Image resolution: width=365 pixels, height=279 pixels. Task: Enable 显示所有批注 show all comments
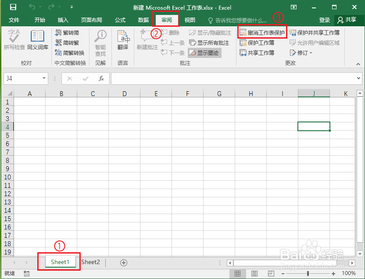pyautogui.click(x=209, y=43)
